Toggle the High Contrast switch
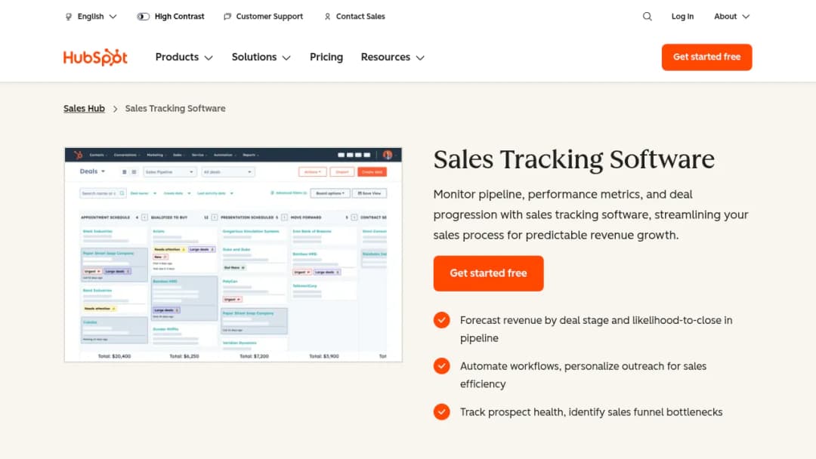Image resolution: width=816 pixels, height=459 pixels. pos(143,17)
